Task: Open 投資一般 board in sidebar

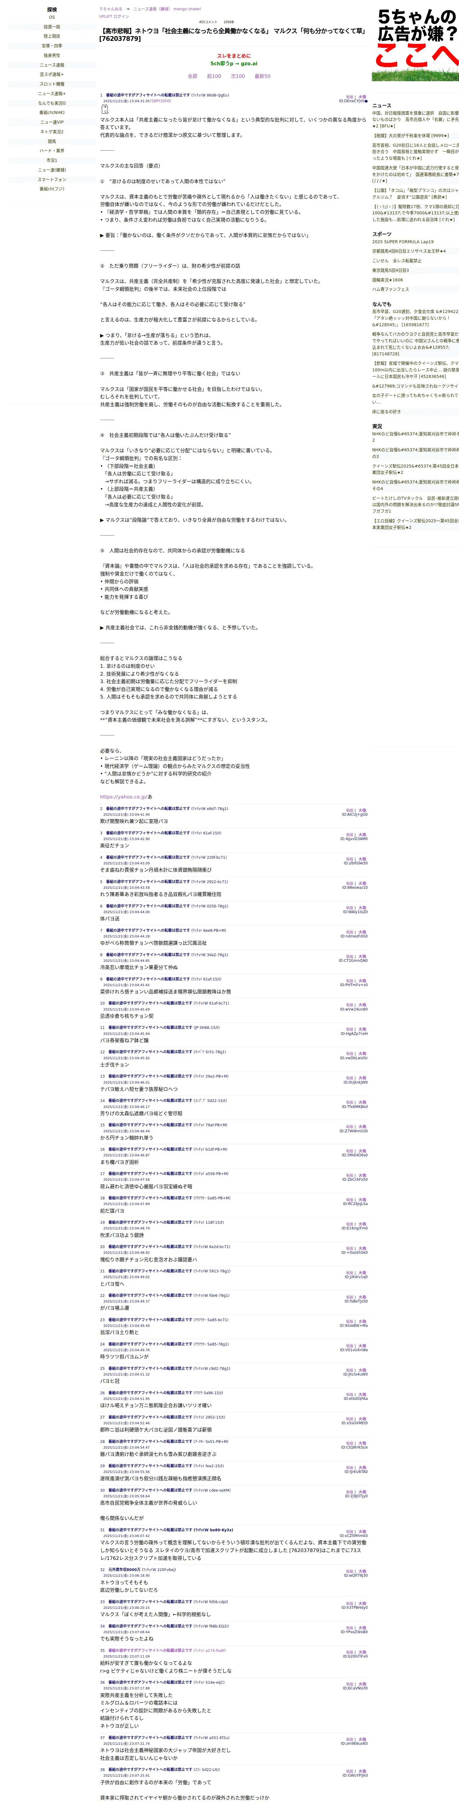Action: 52,27
